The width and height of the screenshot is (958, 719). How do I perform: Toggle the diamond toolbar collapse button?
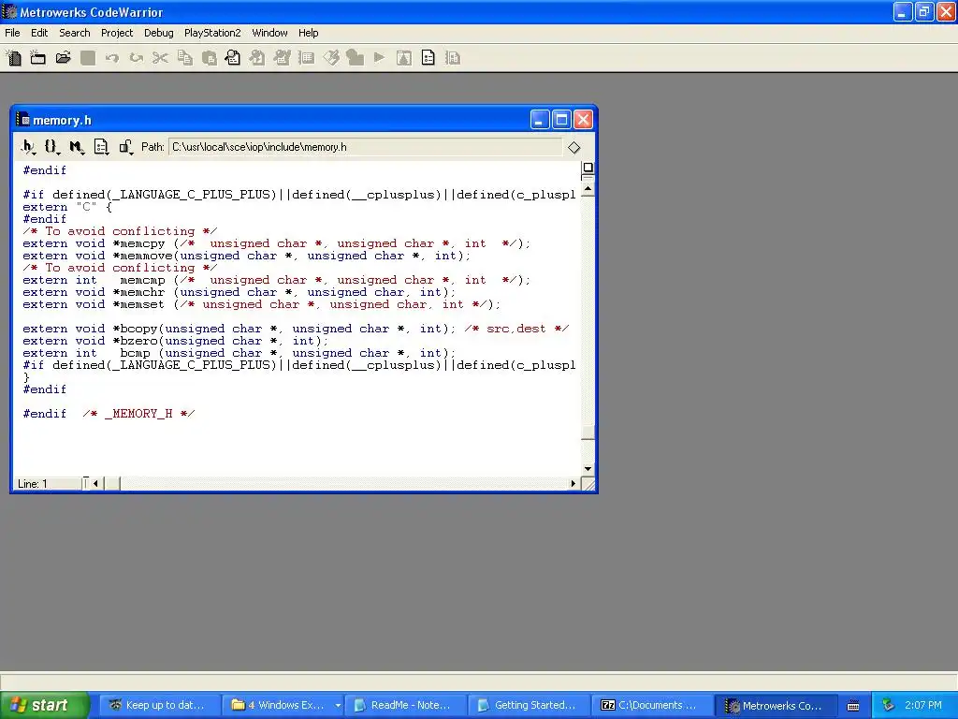coord(573,147)
